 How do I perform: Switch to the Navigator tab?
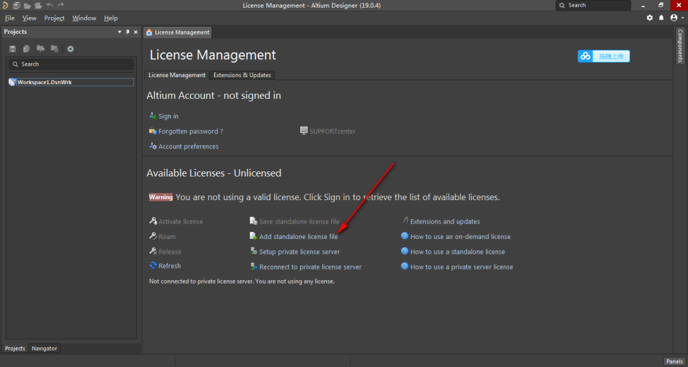pyautogui.click(x=45, y=348)
